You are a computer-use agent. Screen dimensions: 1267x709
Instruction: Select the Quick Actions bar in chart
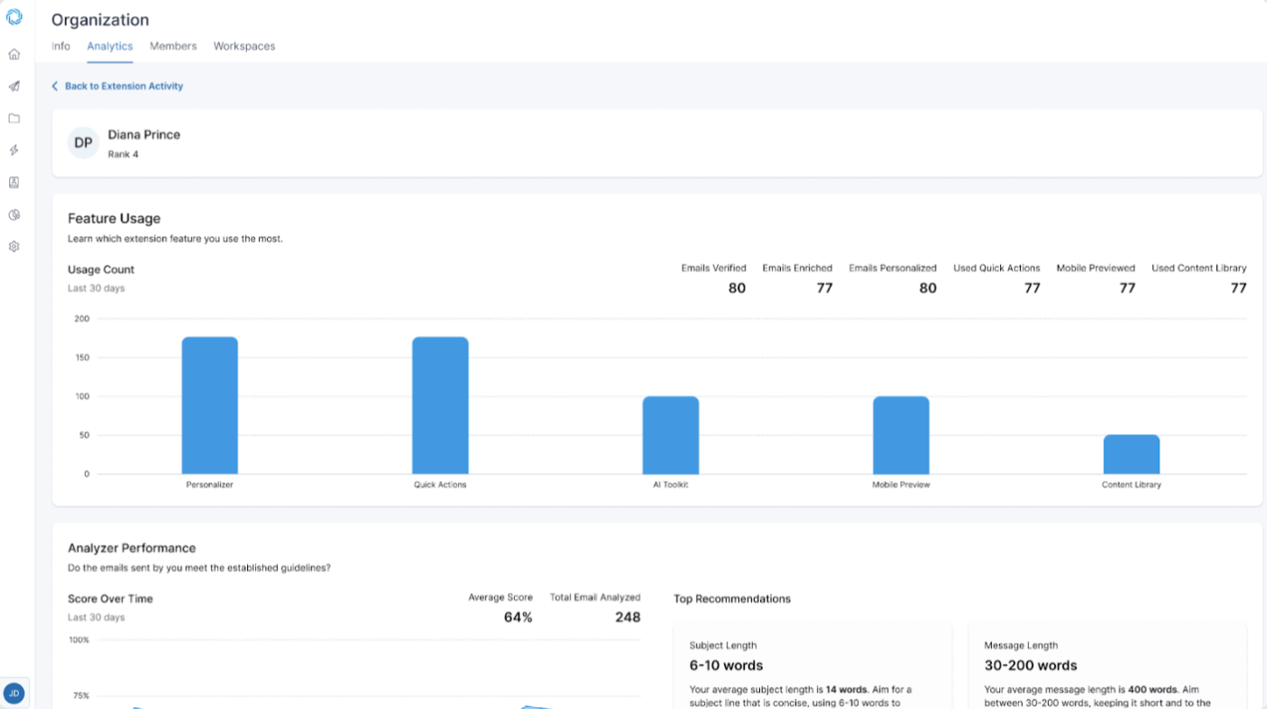[440, 405]
